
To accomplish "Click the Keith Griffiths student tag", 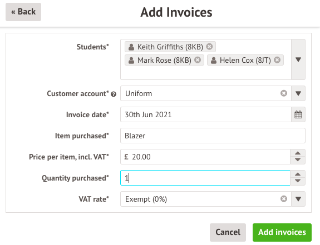I will [170, 47].
